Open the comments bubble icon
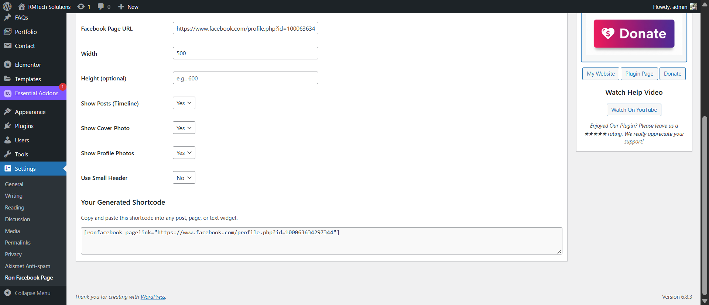 click(101, 7)
